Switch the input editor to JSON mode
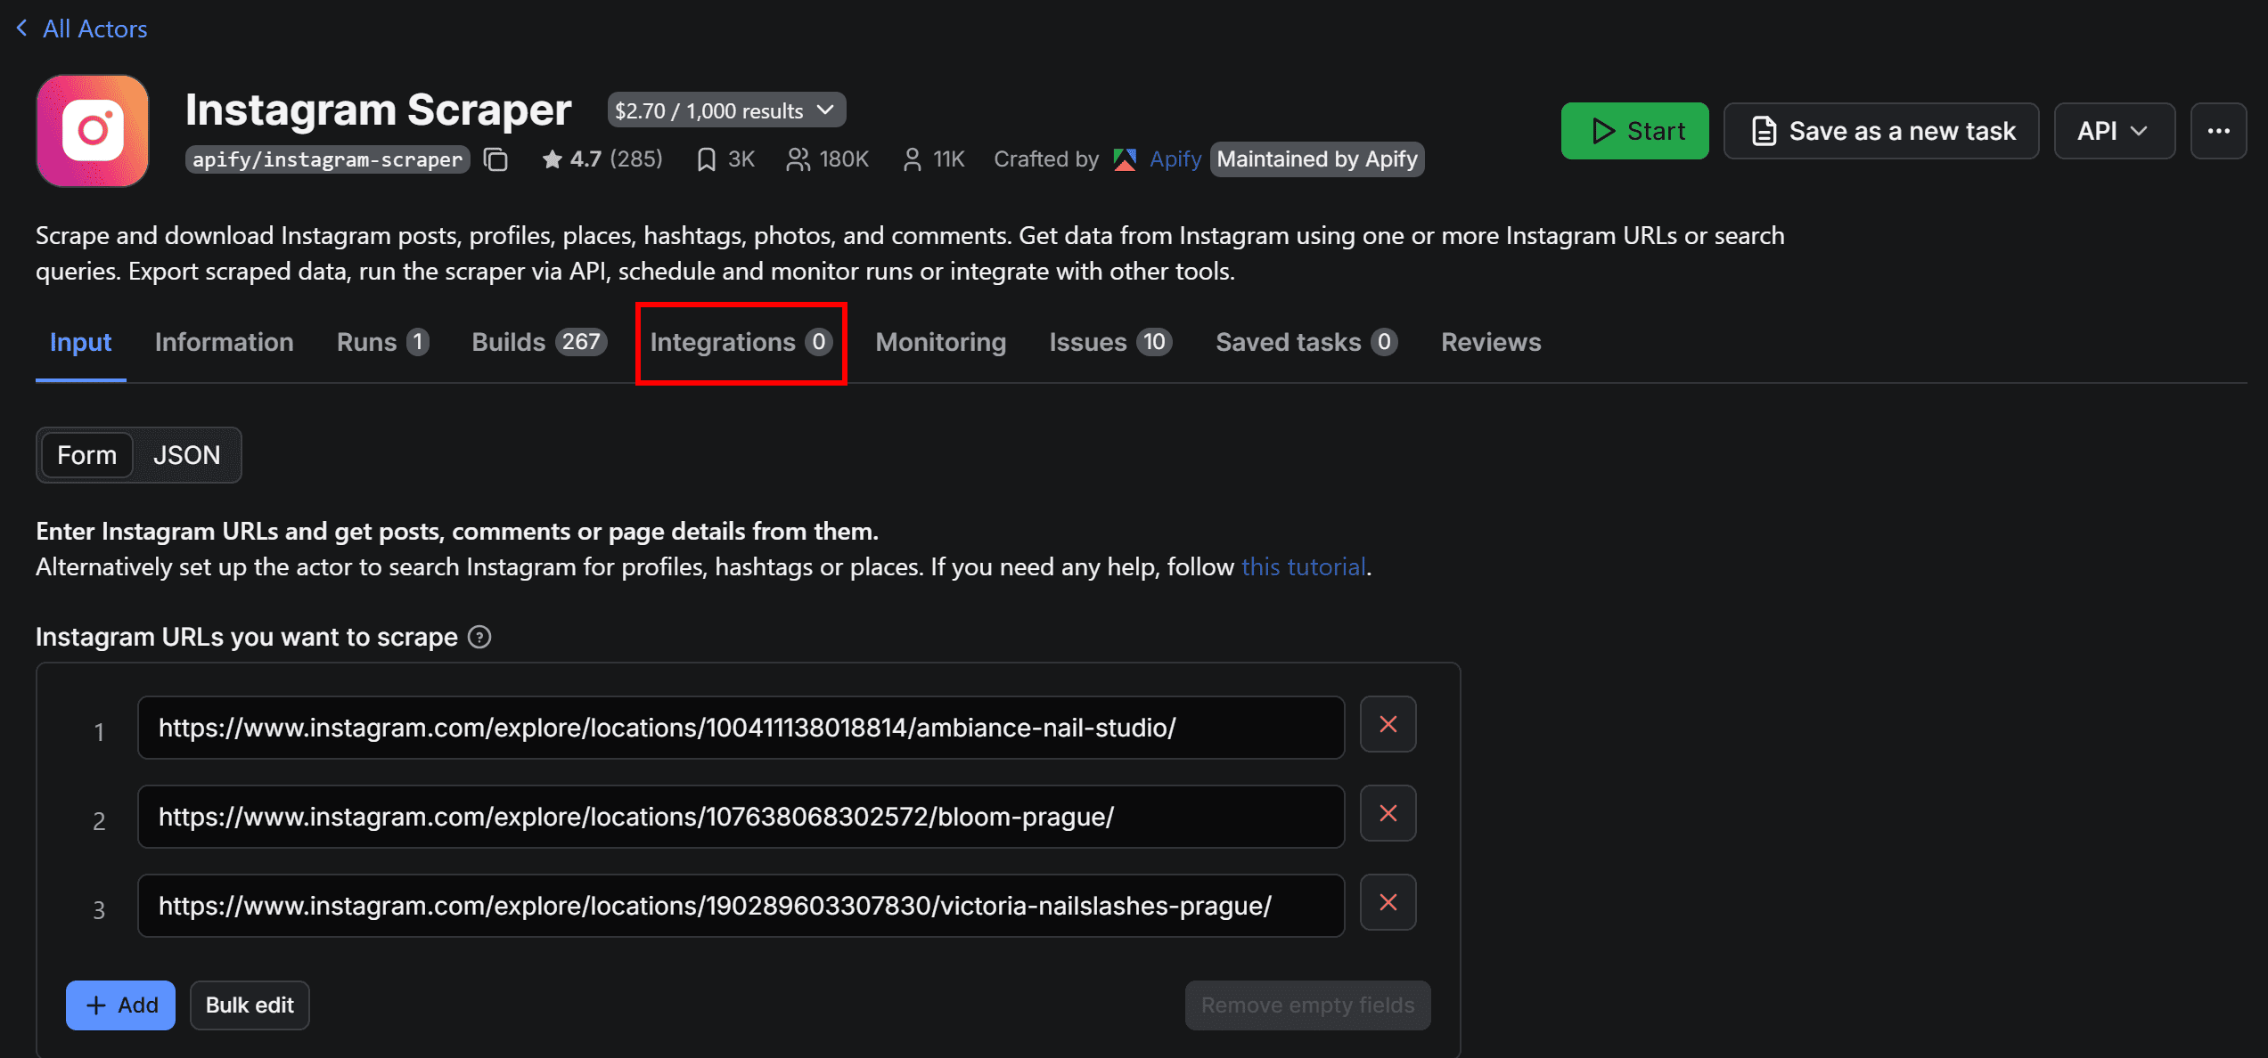The width and height of the screenshot is (2268, 1058). [187, 455]
